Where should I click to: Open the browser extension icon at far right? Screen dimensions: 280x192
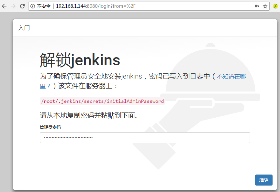click(x=276, y=6)
